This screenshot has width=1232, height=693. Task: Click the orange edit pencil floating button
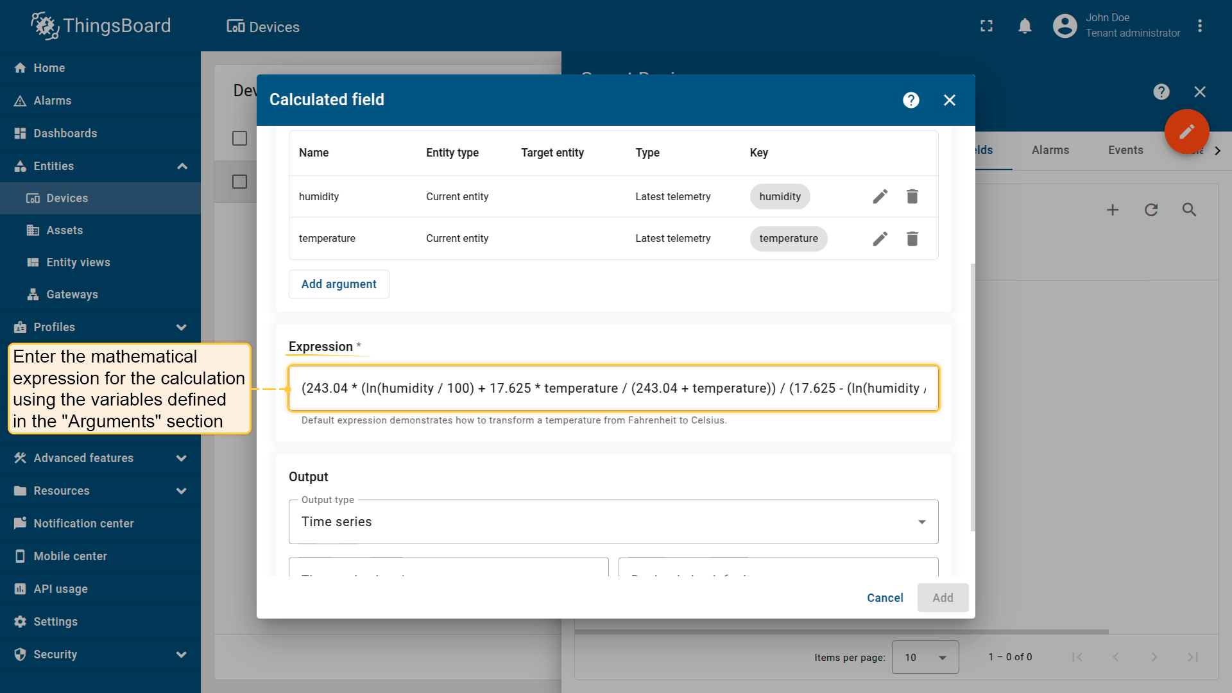coord(1186,132)
